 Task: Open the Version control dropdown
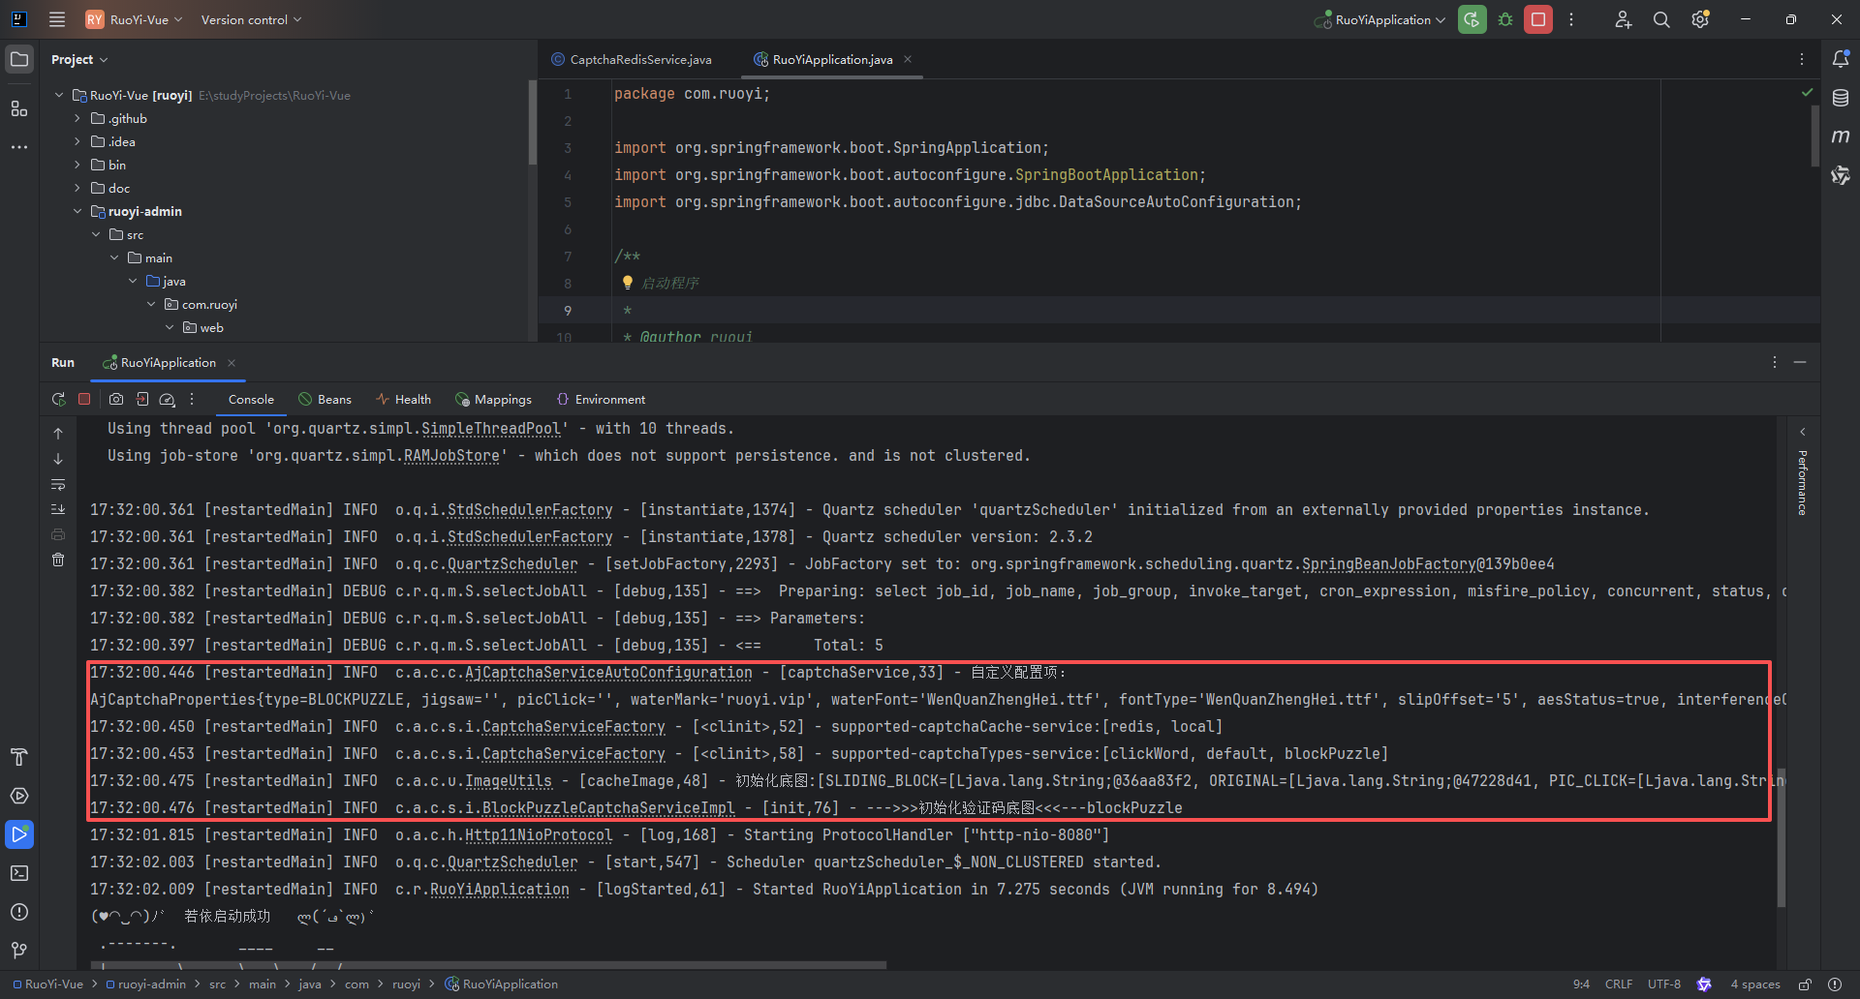[x=251, y=19]
